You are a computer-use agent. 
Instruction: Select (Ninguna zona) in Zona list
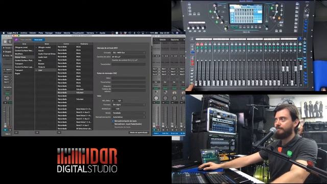tap(24, 48)
